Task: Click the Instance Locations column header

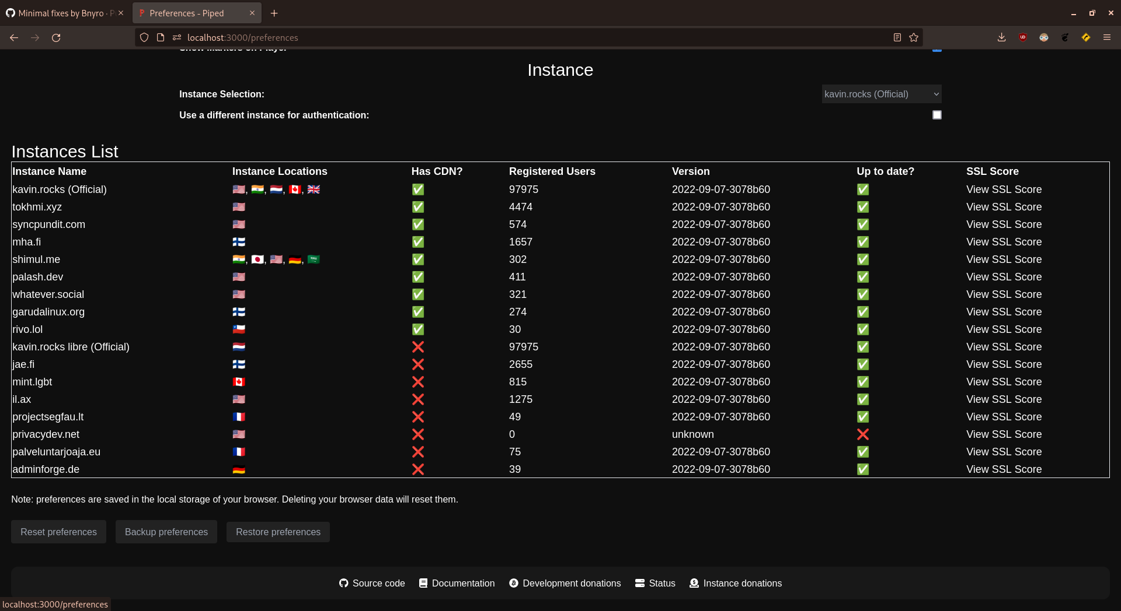Action: 280,171
